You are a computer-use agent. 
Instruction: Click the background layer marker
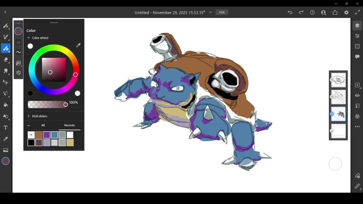[332, 131]
